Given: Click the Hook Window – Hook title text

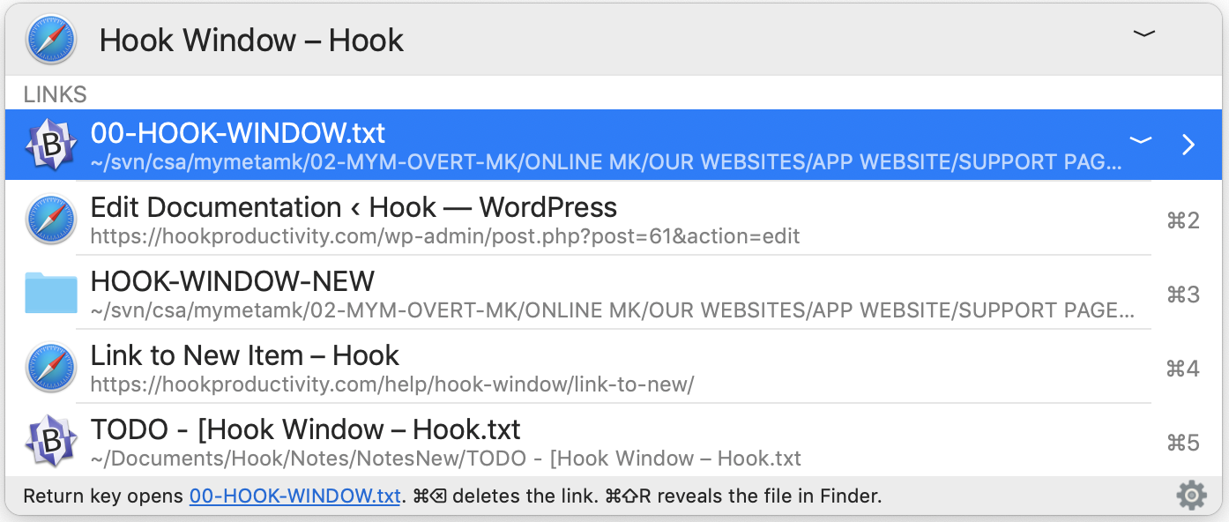Looking at the screenshot, I should 252,40.
